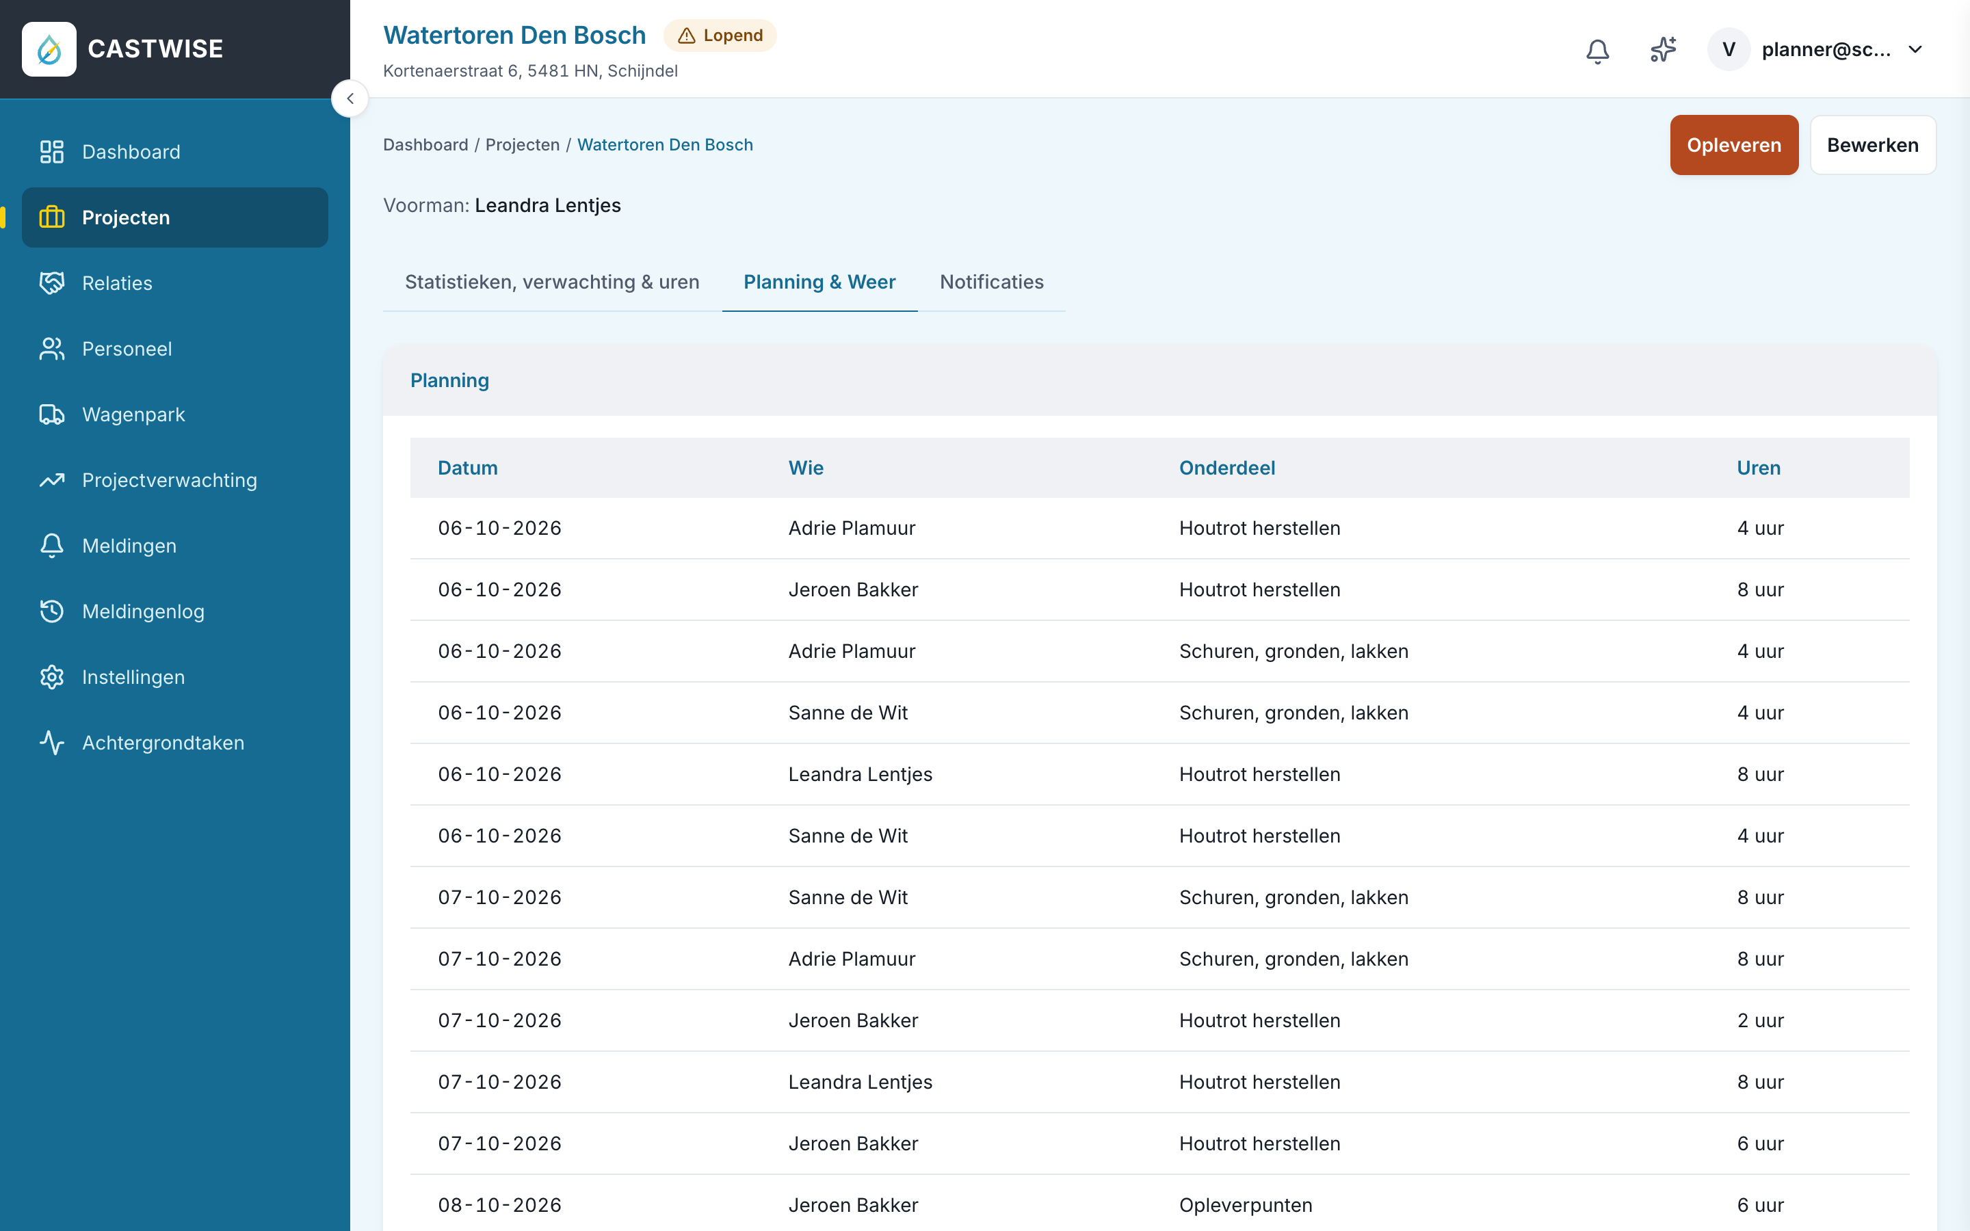Collapse the sidebar with the chevron button
The height and width of the screenshot is (1231, 1970).
pos(350,98)
